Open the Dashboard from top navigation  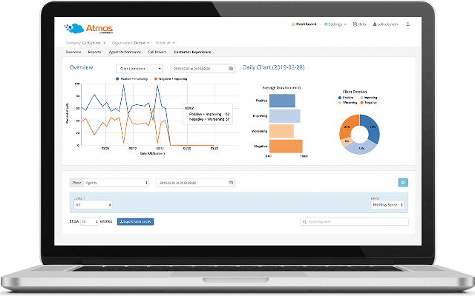[304, 24]
